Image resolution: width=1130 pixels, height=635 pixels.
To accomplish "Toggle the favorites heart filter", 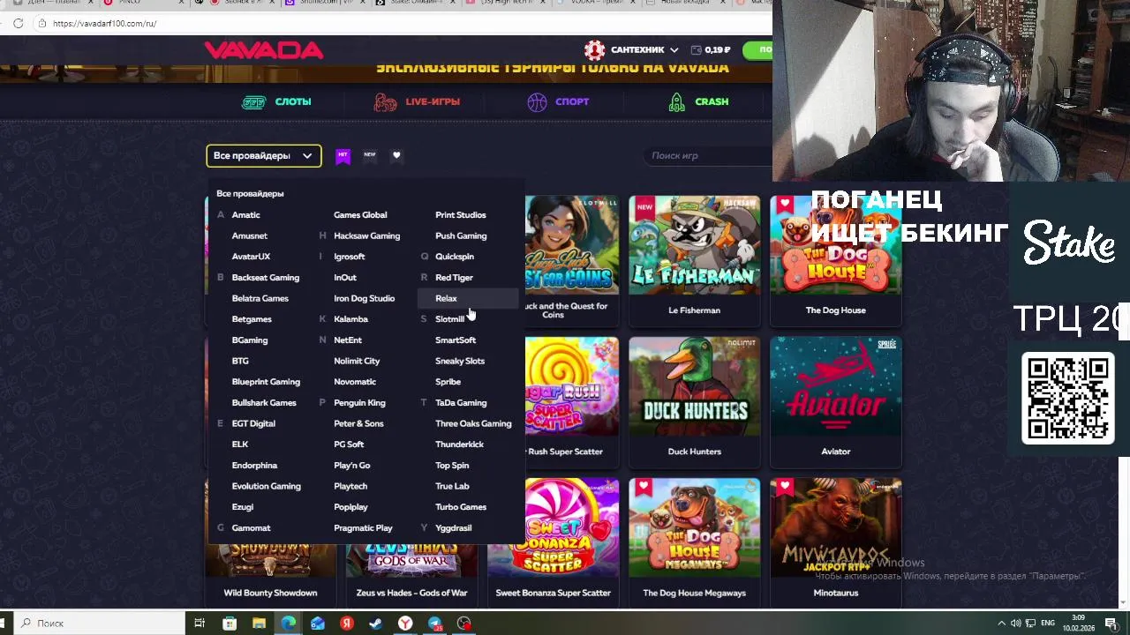I will [396, 155].
